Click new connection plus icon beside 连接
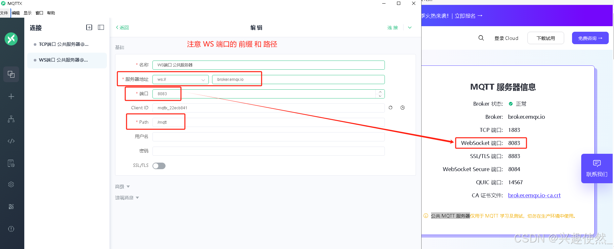 [x=89, y=27]
